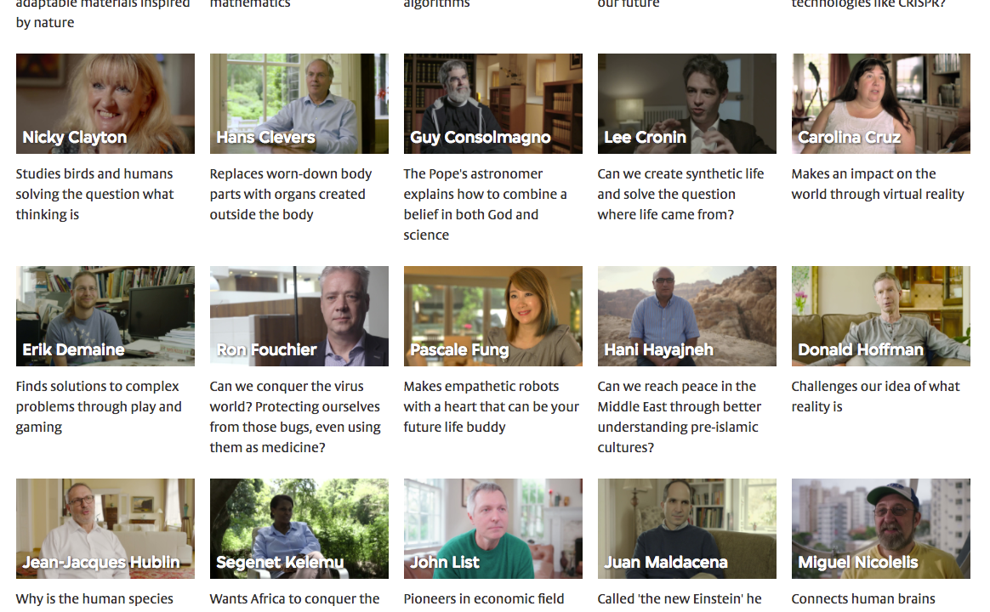Click 'Can we create synthetic life' description
990x612 pixels.
point(680,195)
